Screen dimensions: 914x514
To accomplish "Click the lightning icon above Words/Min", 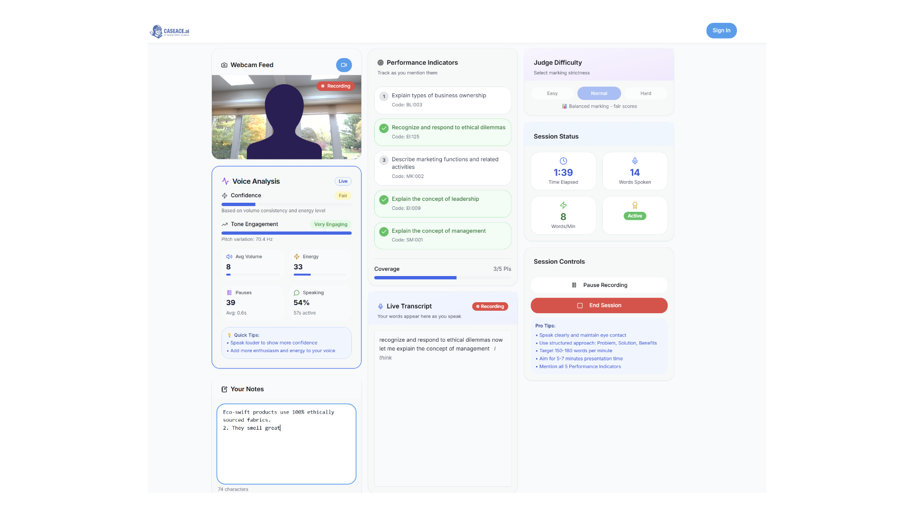I will (563, 205).
